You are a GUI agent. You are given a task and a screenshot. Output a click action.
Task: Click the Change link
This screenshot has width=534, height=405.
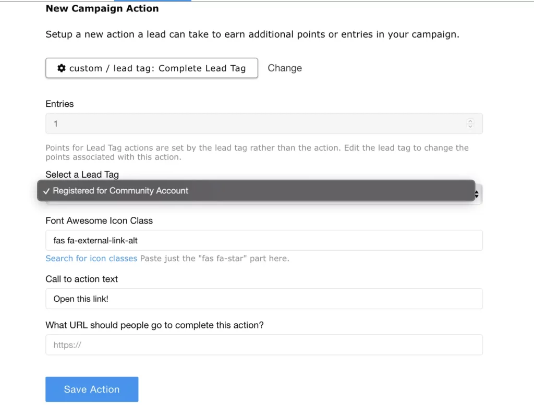[x=285, y=68]
